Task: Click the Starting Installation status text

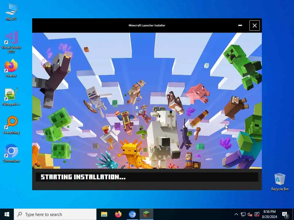Action: pyautogui.click(x=83, y=177)
